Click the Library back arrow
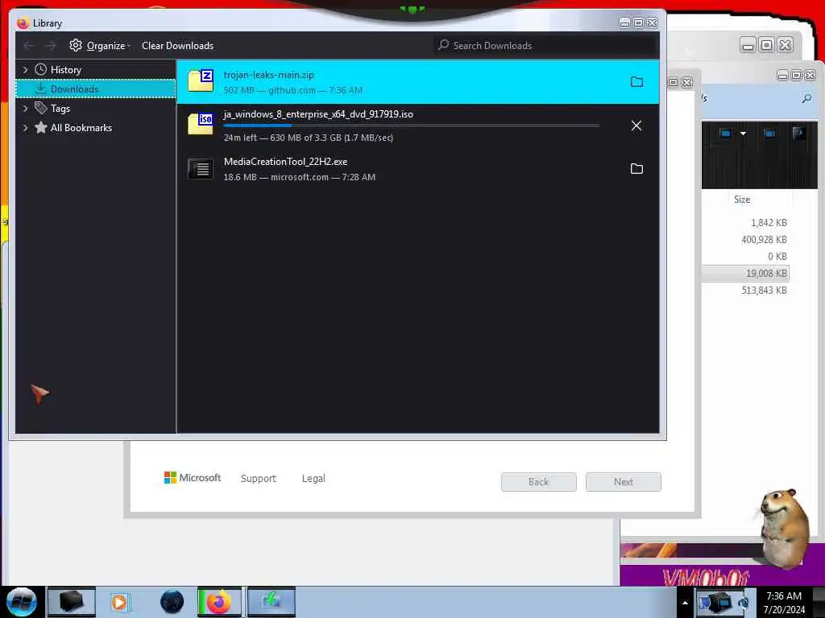 tap(29, 46)
